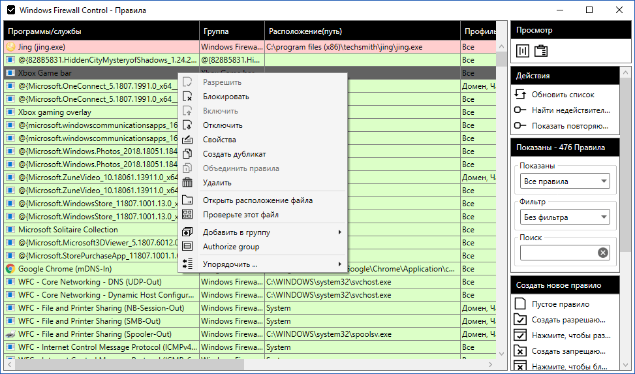Select WFC - File and Printer Sharing (SMB-Out) rule

pos(250,321)
